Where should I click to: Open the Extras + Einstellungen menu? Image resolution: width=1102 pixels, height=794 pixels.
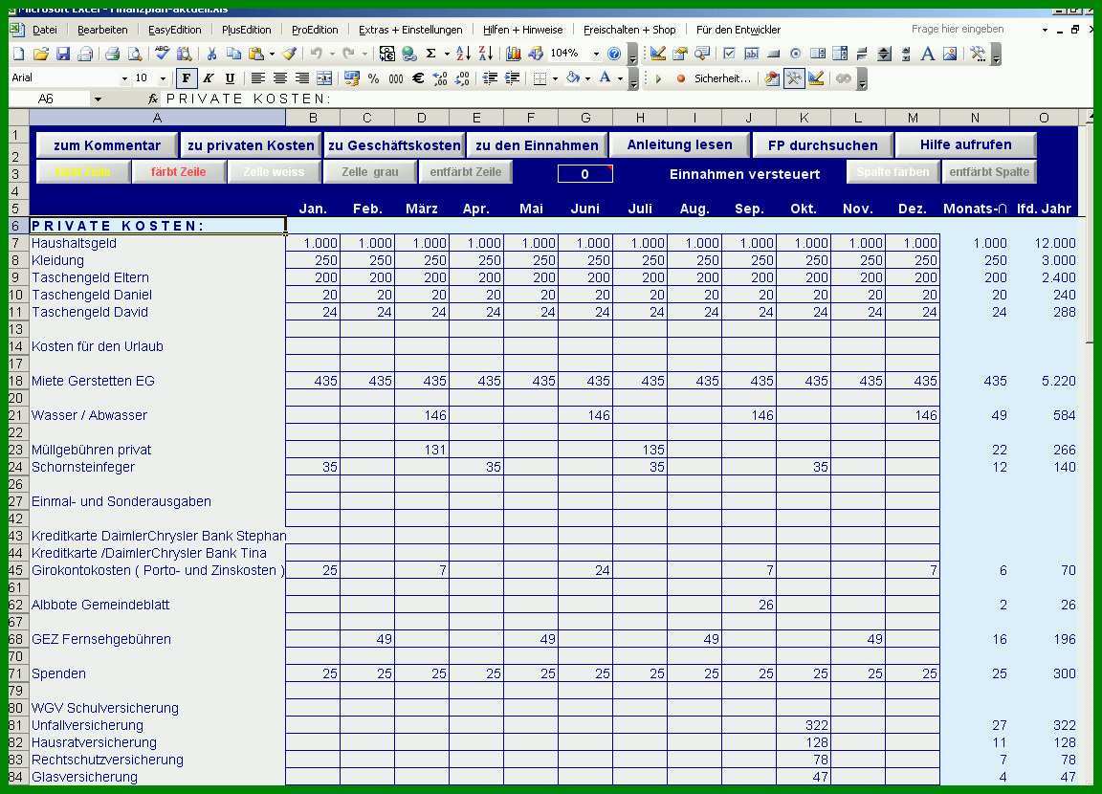410,30
